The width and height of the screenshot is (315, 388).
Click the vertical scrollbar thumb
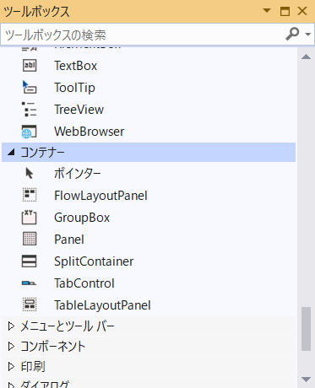click(306, 329)
